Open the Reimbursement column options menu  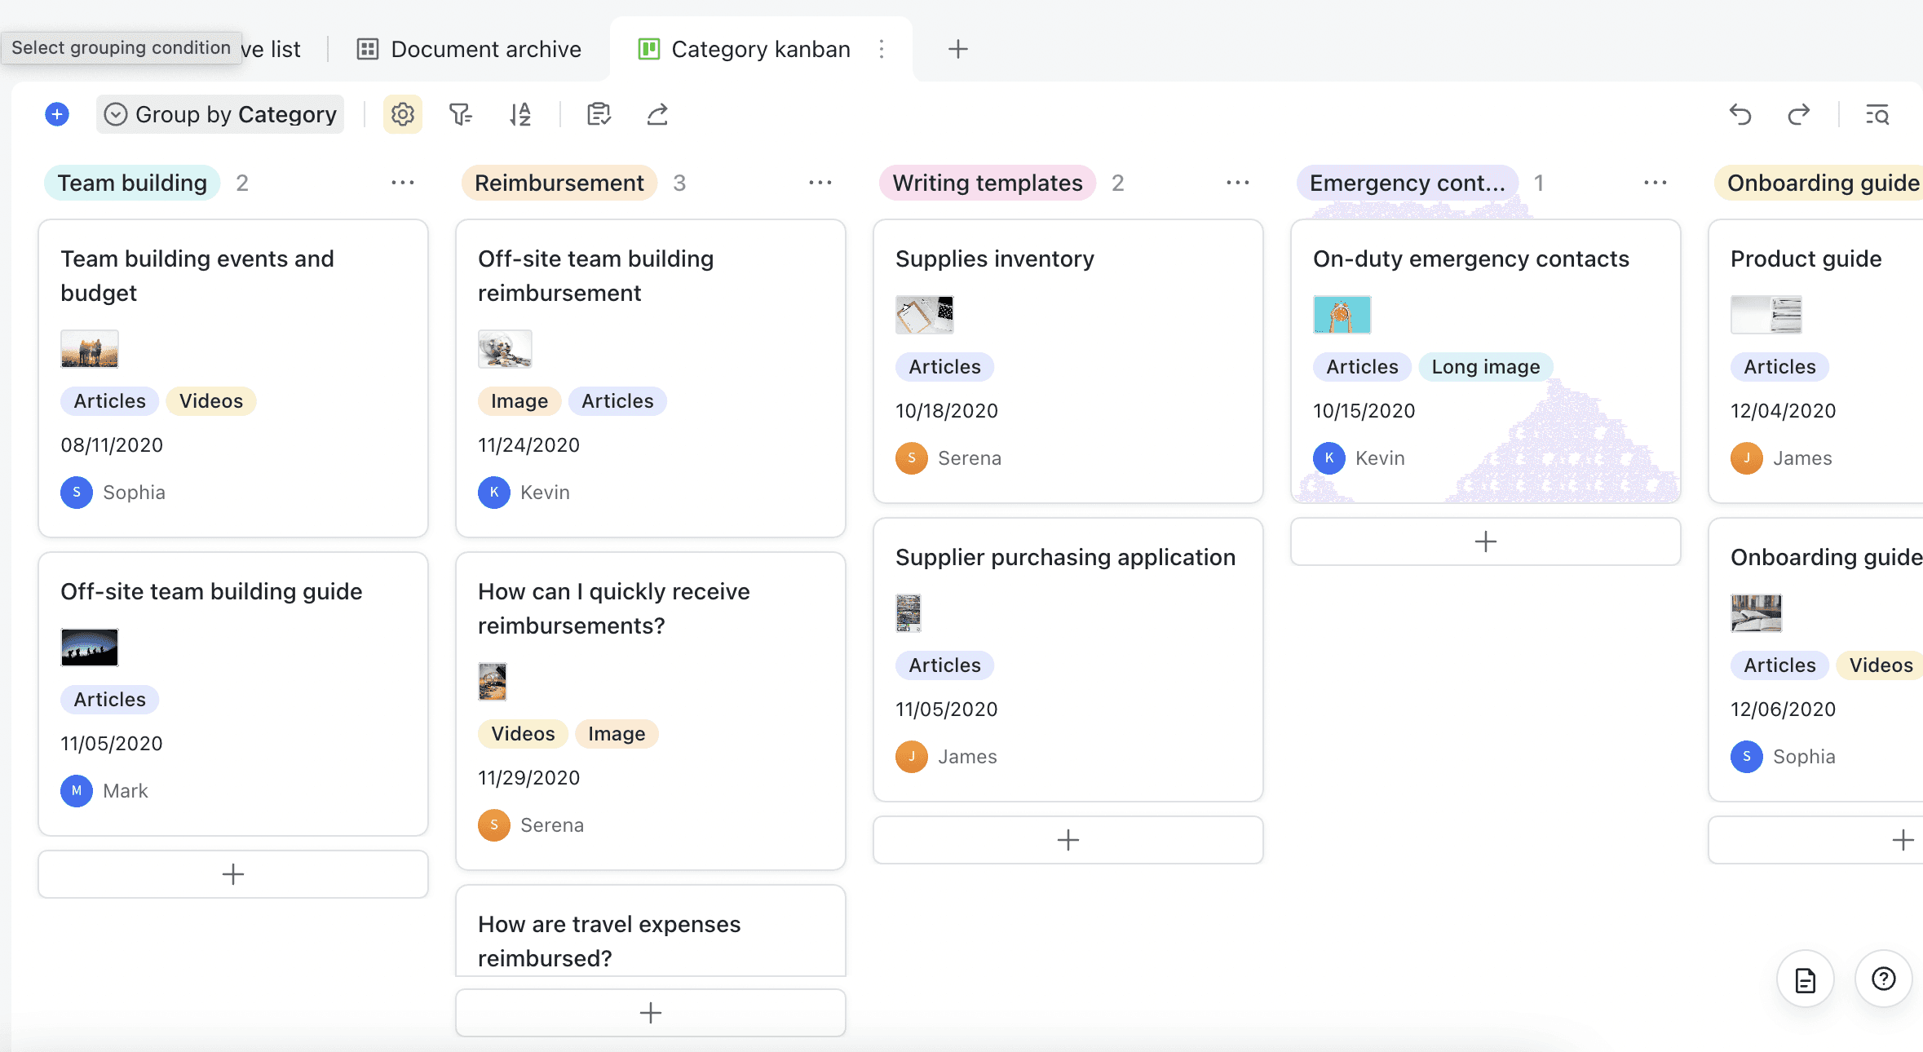tap(820, 183)
